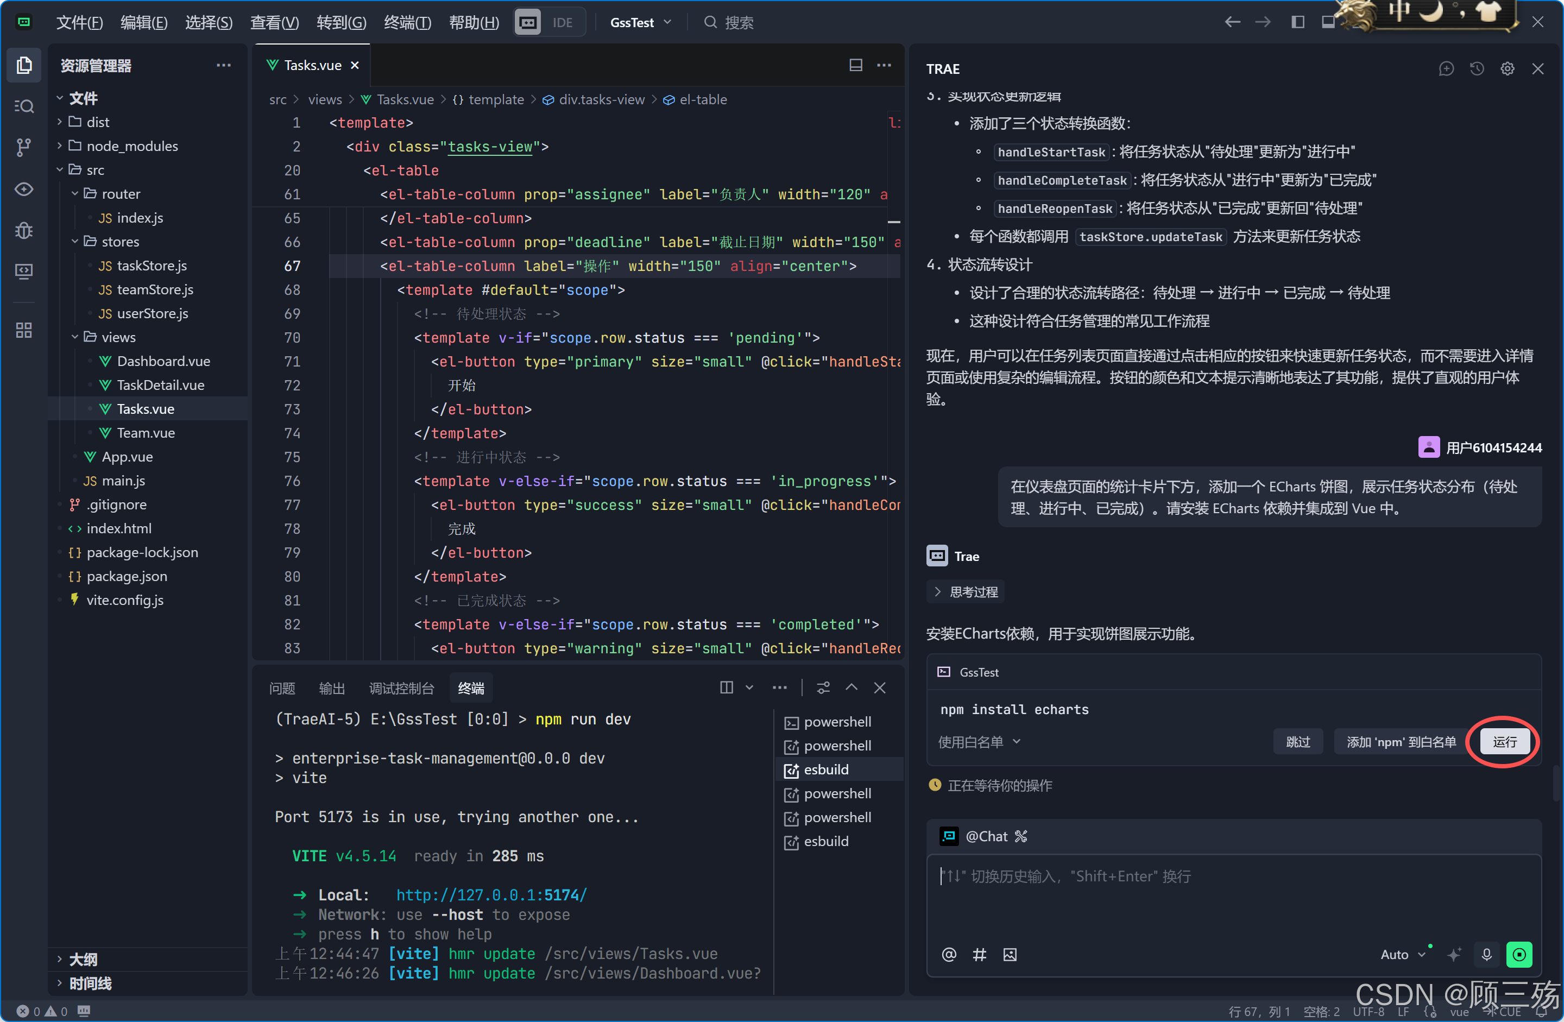The image size is (1564, 1022).
Task: Toggle the primary sidebar layout icon
Action: point(1297,22)
